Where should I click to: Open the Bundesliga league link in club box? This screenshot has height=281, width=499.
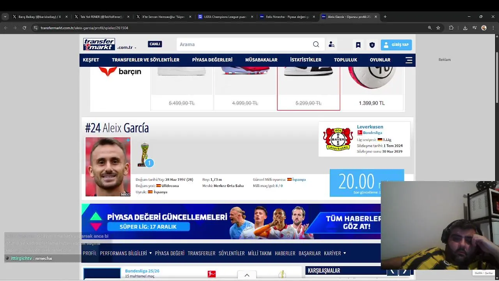[372, 133]
